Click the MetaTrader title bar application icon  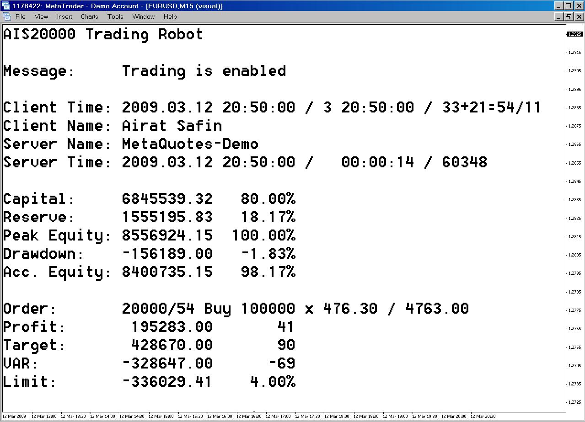click(x=6, y=6)
